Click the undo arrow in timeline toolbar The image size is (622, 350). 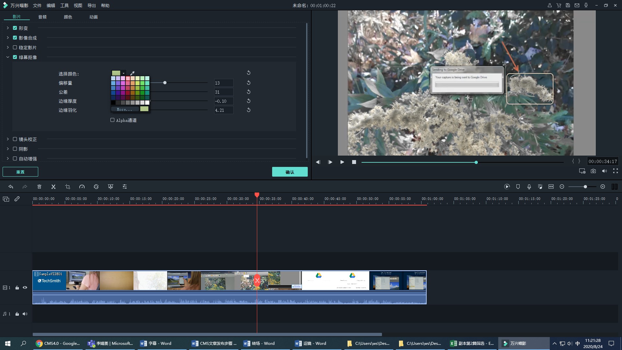tap(11, 187)
